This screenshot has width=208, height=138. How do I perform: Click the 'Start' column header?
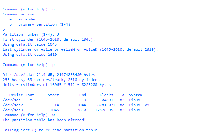click(x=53, y=95)
